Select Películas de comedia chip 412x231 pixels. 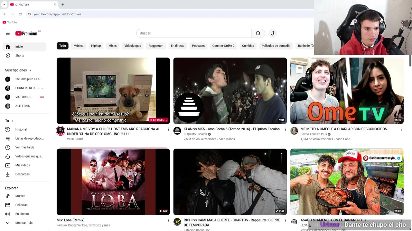[x=276, y=46]
